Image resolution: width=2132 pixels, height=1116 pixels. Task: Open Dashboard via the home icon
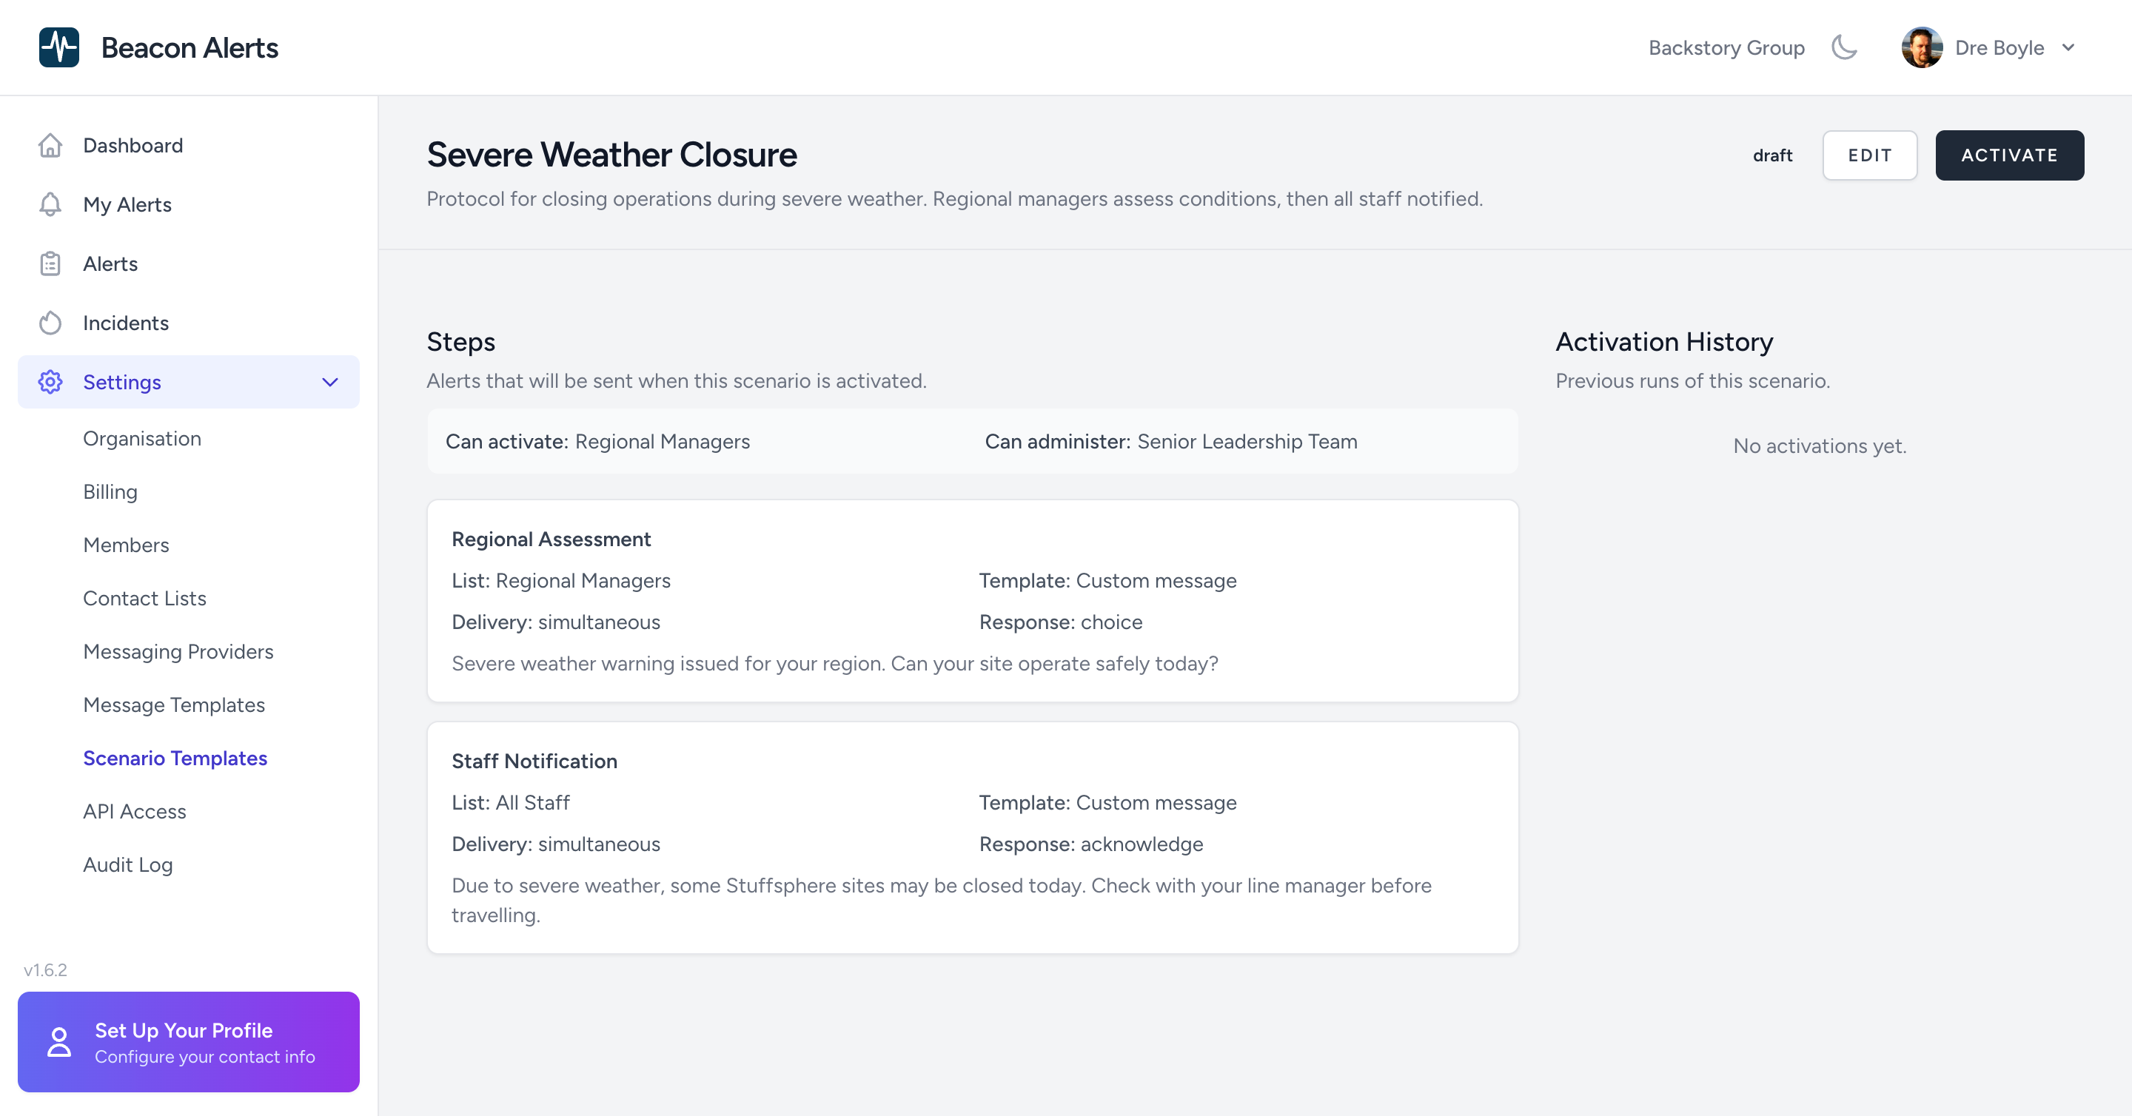[50, 145]
